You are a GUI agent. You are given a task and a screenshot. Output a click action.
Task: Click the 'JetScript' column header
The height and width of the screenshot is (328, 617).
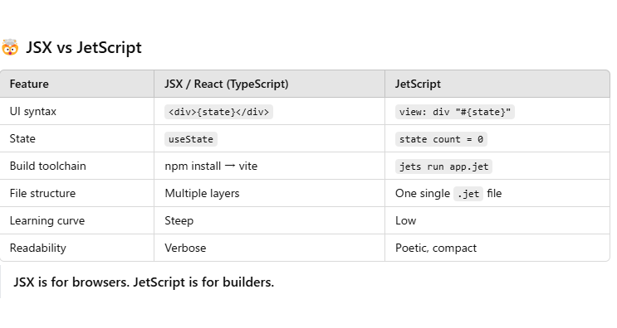[x=418, y=84]
